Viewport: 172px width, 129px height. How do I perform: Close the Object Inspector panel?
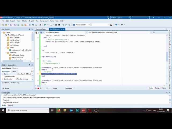(32, 65)
